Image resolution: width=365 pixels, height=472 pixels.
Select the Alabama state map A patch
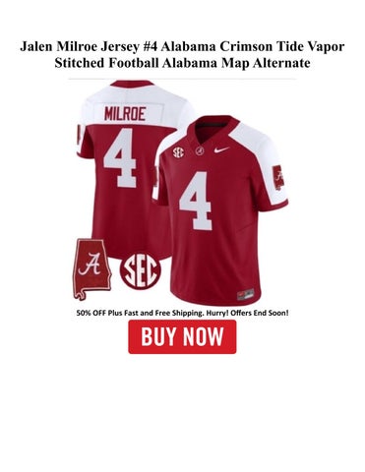(92, 269)
